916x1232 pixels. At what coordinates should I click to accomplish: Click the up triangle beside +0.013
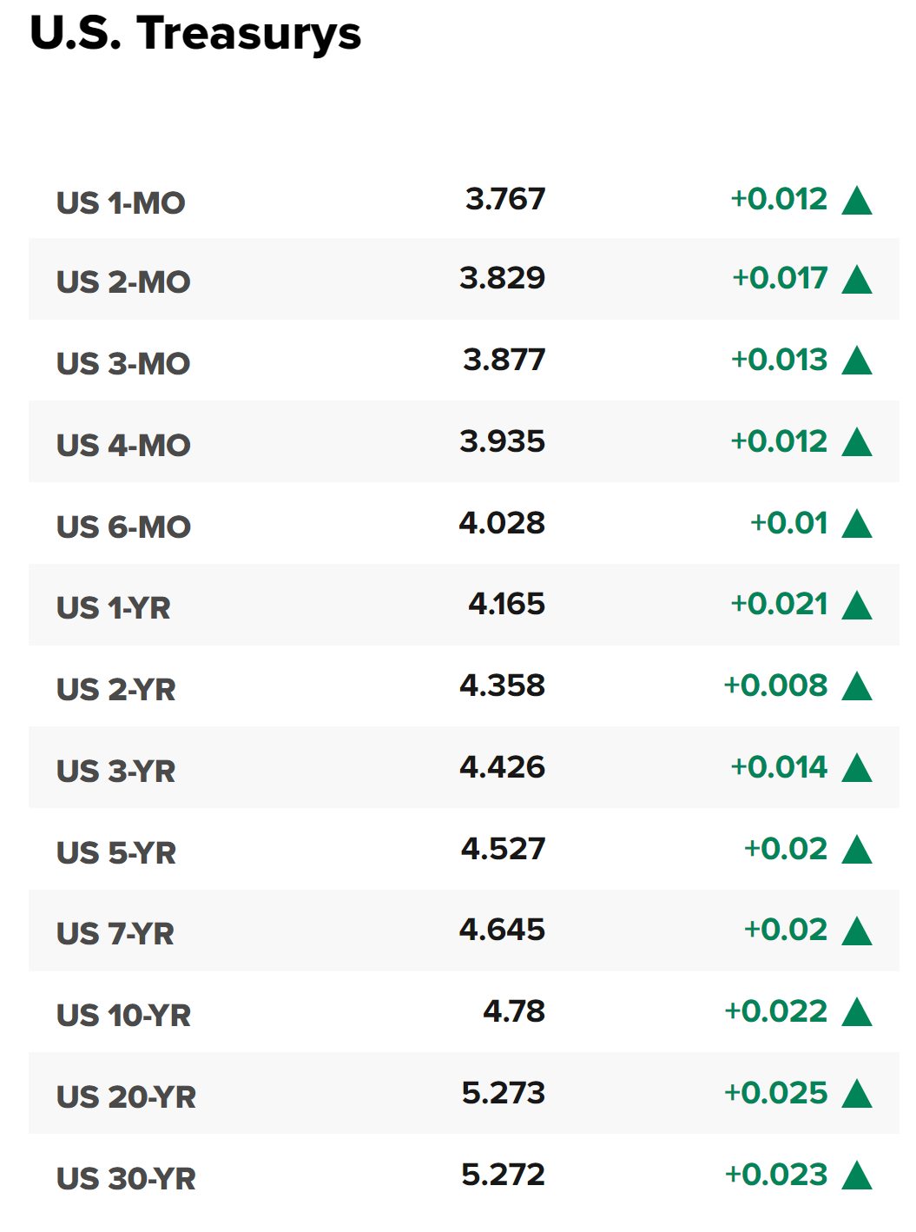click(x=856, y=361)
